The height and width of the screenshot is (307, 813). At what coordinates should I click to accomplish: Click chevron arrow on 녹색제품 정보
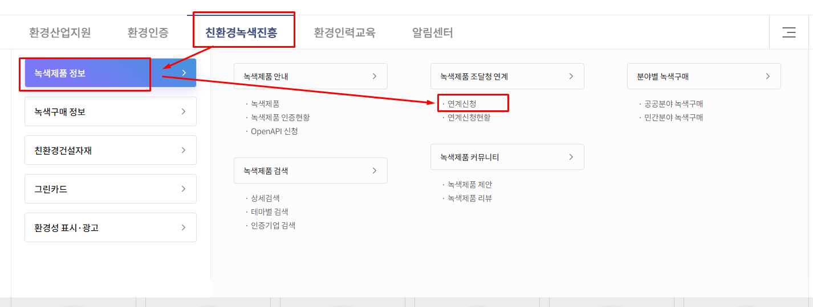(x=184, y=73)
